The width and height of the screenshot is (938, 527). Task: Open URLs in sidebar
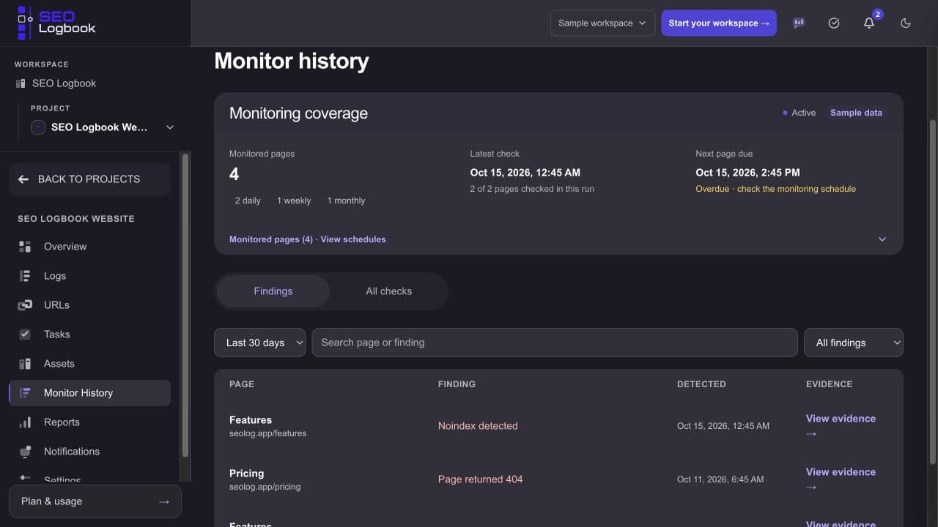coord(89,305)
